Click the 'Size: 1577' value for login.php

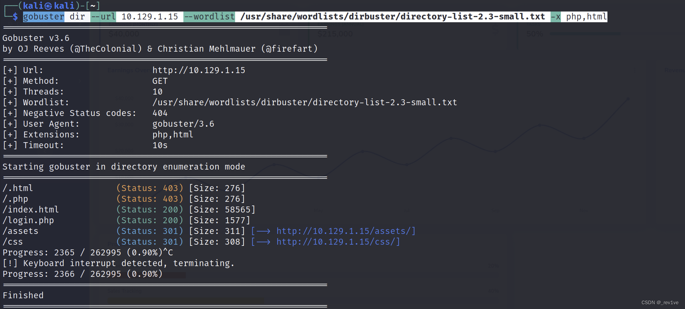tap(220, 220)
